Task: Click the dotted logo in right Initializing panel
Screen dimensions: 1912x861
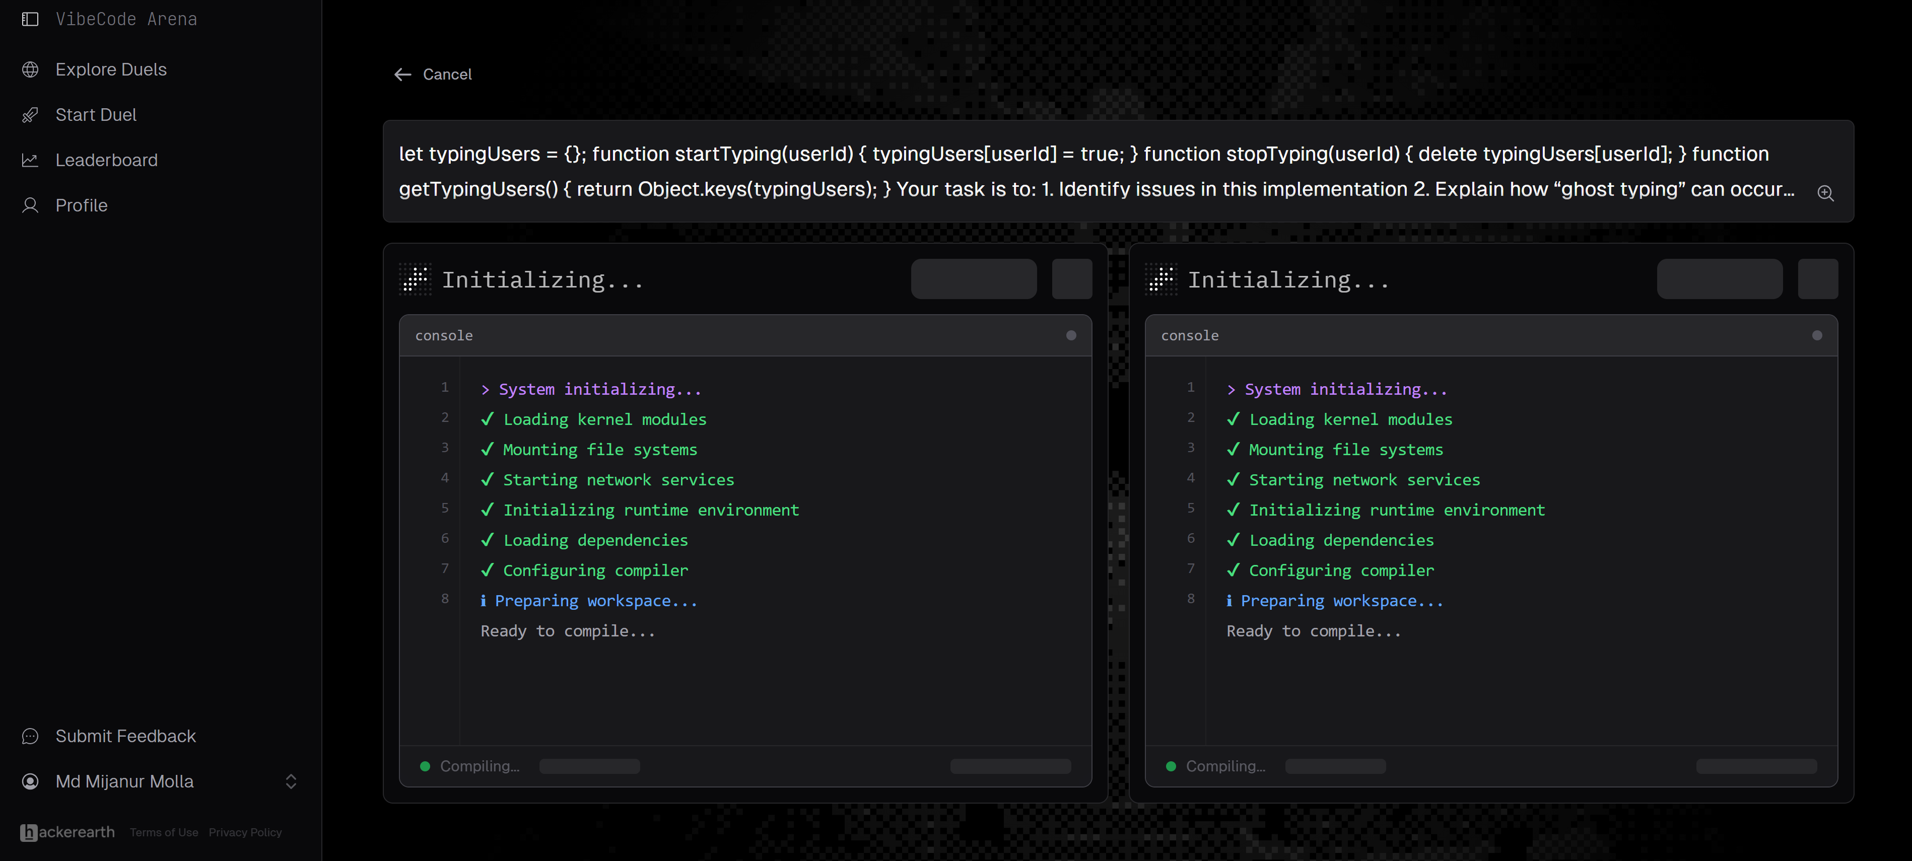Action: [1161, 279]
